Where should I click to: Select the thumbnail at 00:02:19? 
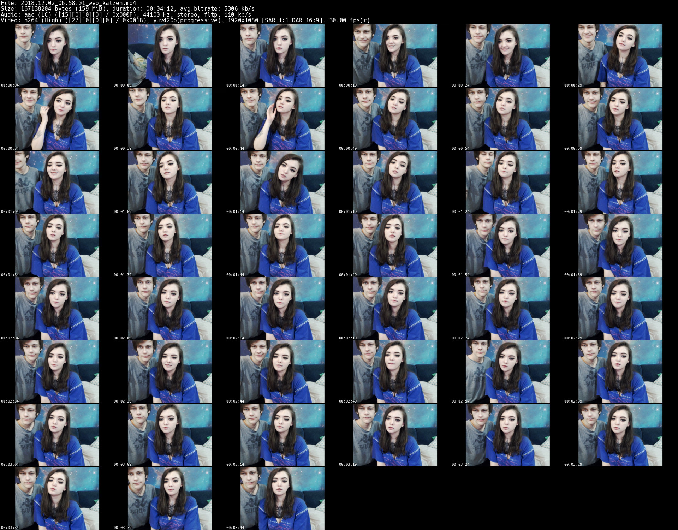[x=395, y=309]
